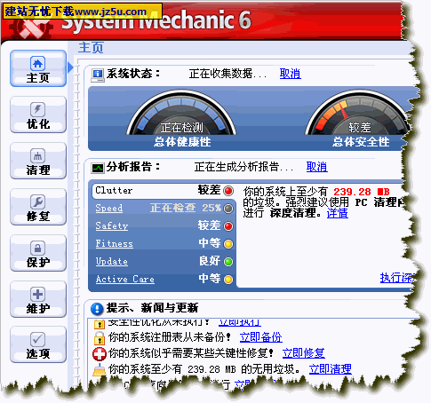The width and height of the screenshot is (431, 403).
Task: Click the 立即清理 clean now link
Action: pos(331,369)
